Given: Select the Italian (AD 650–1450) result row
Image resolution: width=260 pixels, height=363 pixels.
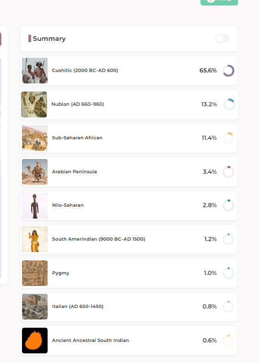Looking at the screenshot, I should click(129, 307).
